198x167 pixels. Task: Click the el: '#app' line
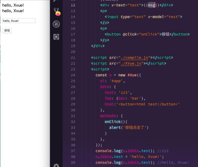coord(112,81)
